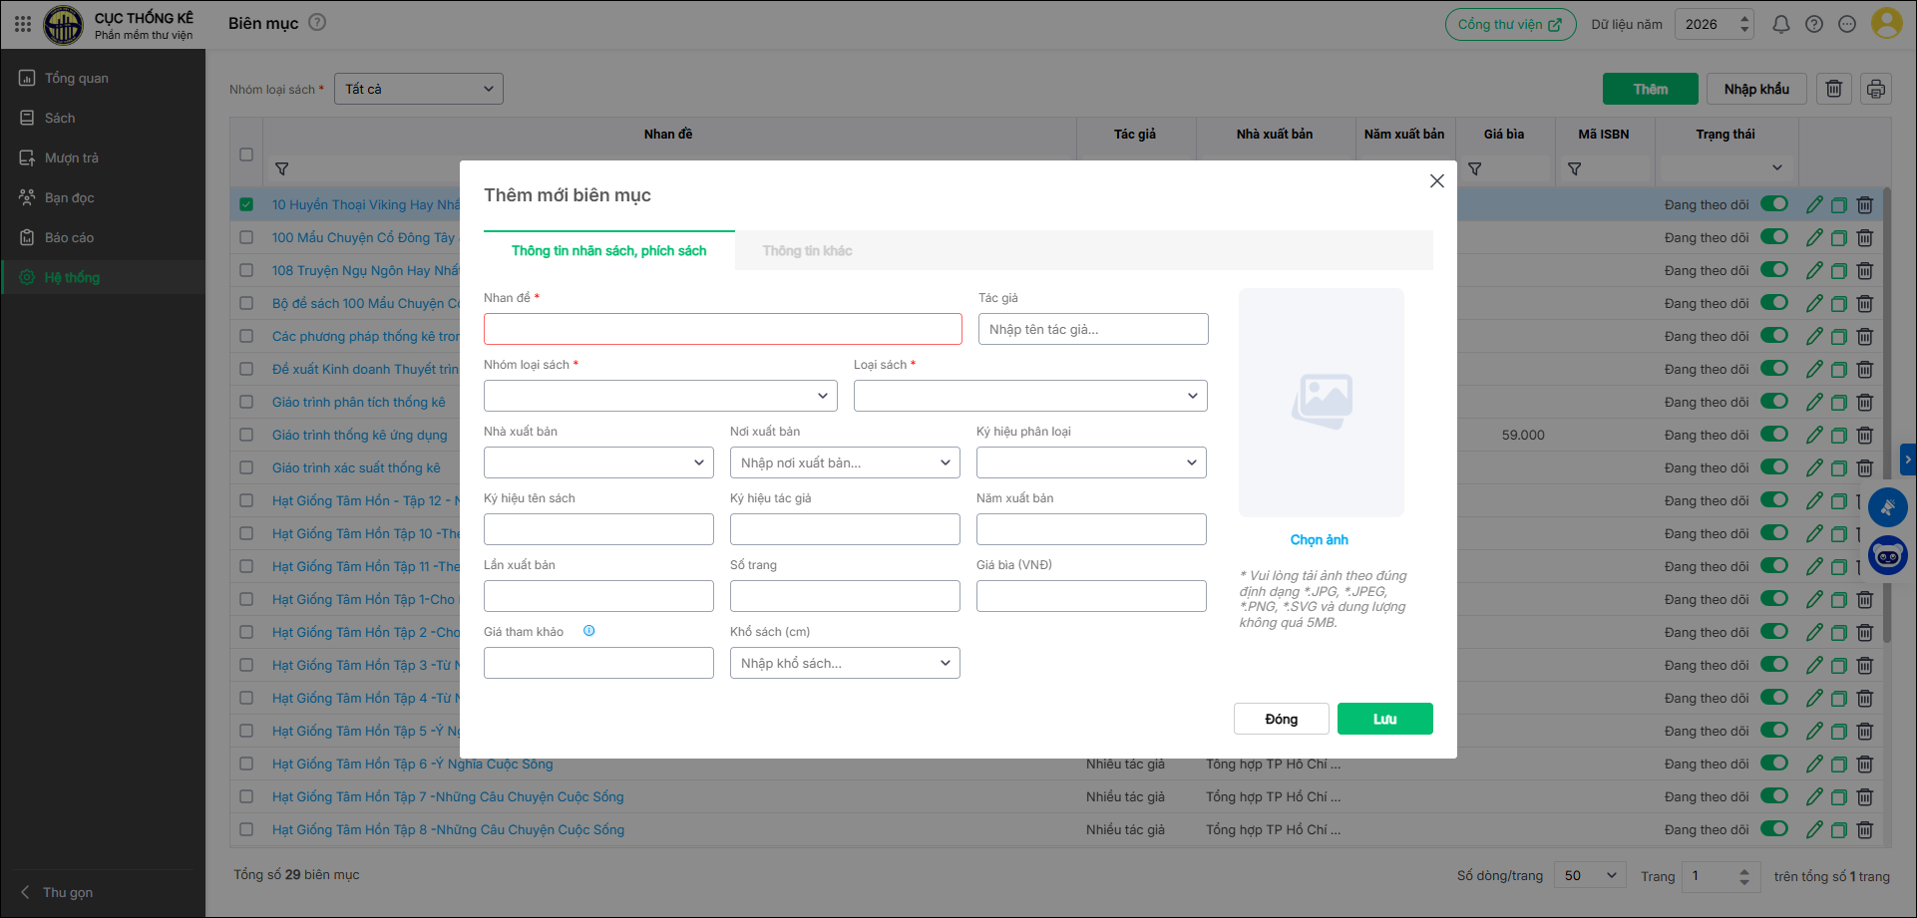1917x918 pixels.
Task: Open the Khổ sách (cm) dropdown
Action: (x=844, y=663)
